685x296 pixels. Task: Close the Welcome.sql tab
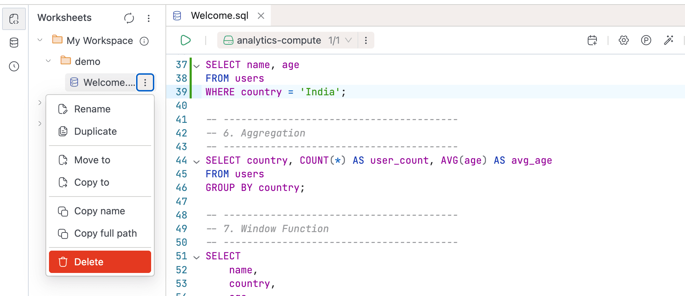(x=261, y=16)
